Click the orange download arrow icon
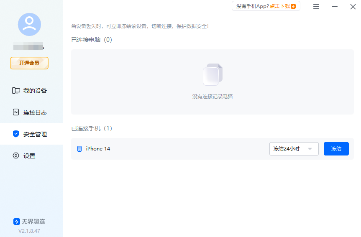This screenshot has width=361, height=237. click(x=293, y=6)
